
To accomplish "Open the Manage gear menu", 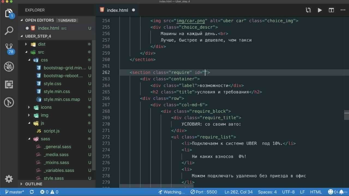I will [9, 179].
